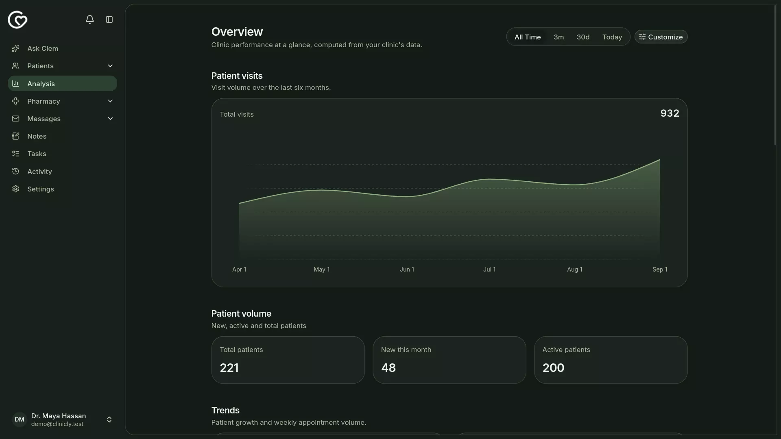Click the Overview page title
This screenshot has width=781, height=439.
(x=237, y=32)
